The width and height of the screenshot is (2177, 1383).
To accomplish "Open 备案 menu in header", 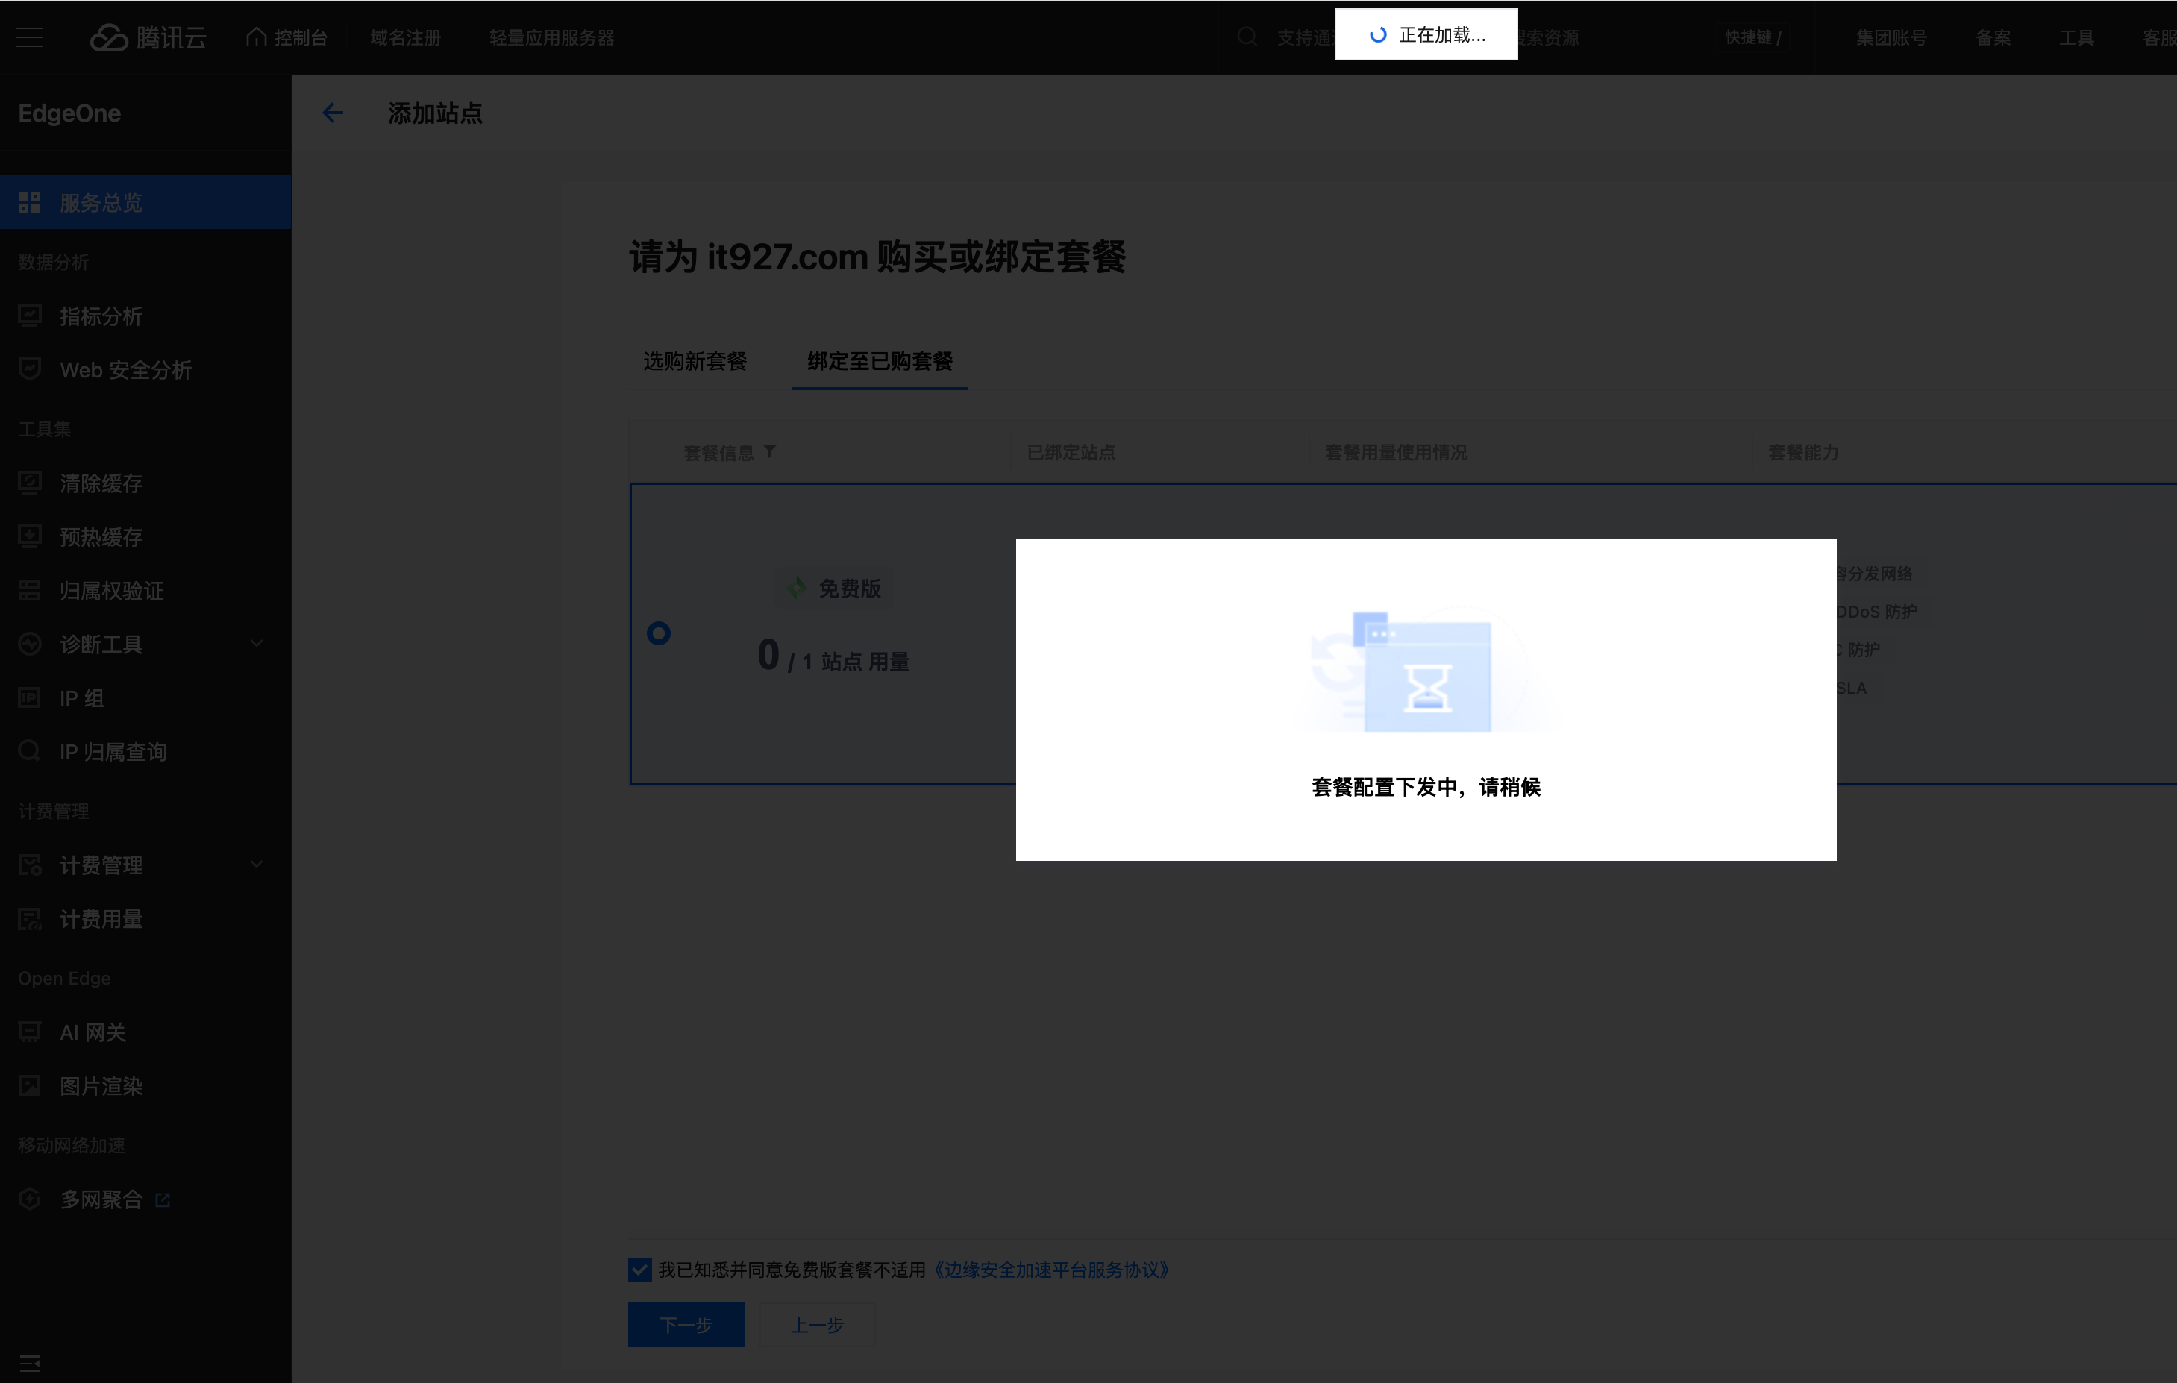I will coord(1993,37).
